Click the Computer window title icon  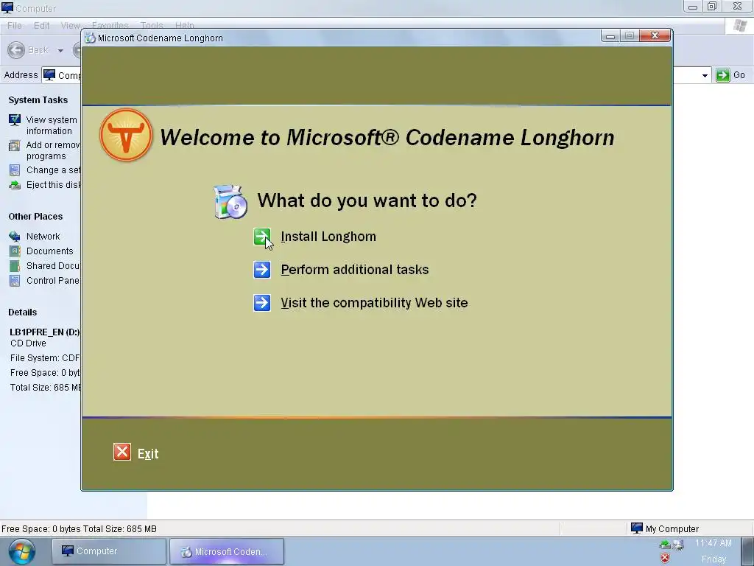tap(7, 7)
